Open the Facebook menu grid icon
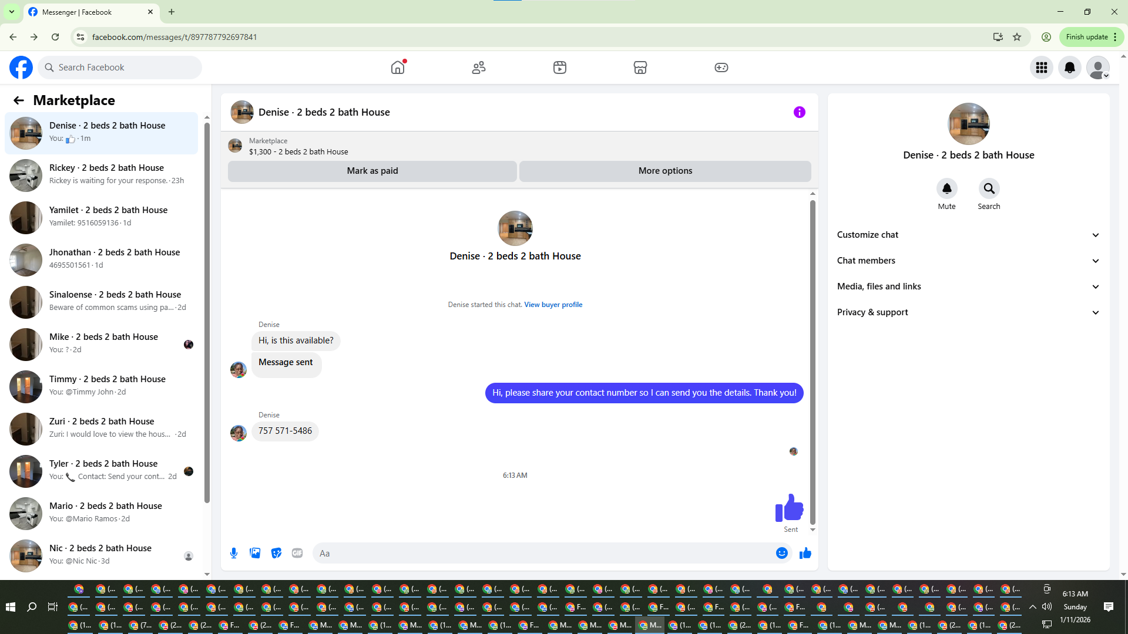1128x634 pixels. tap(1042, 68)
